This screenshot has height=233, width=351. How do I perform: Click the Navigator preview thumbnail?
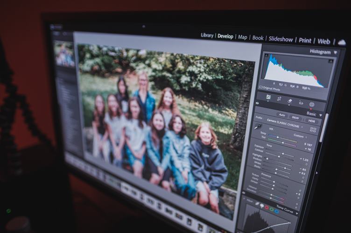(x=64, y=54)
